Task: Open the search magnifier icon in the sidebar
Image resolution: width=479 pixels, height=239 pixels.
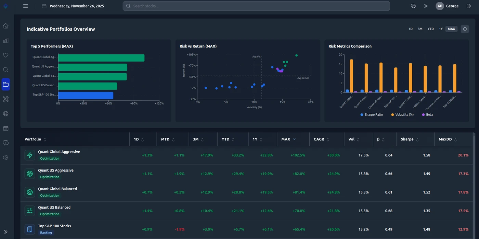Action: pyautogui.click(x=6, y=70)
